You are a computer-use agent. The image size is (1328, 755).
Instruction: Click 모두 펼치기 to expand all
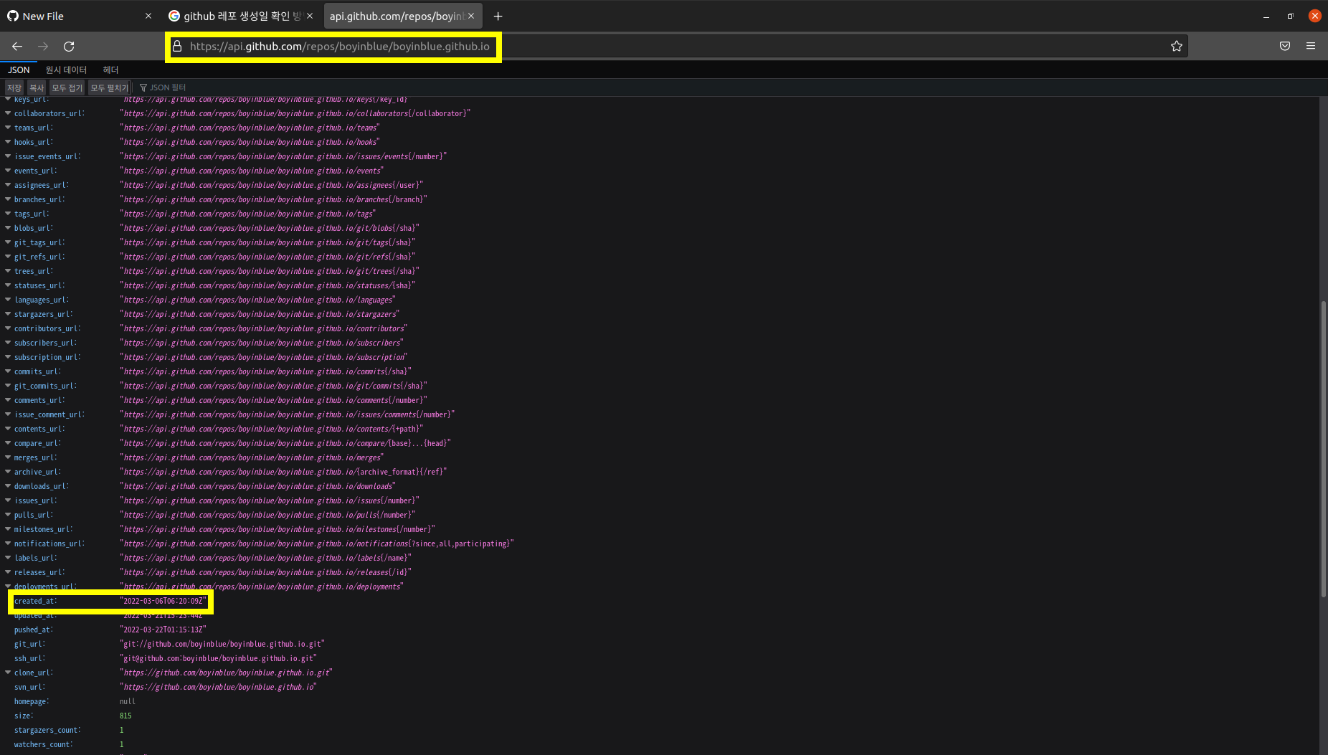[109, 87]
